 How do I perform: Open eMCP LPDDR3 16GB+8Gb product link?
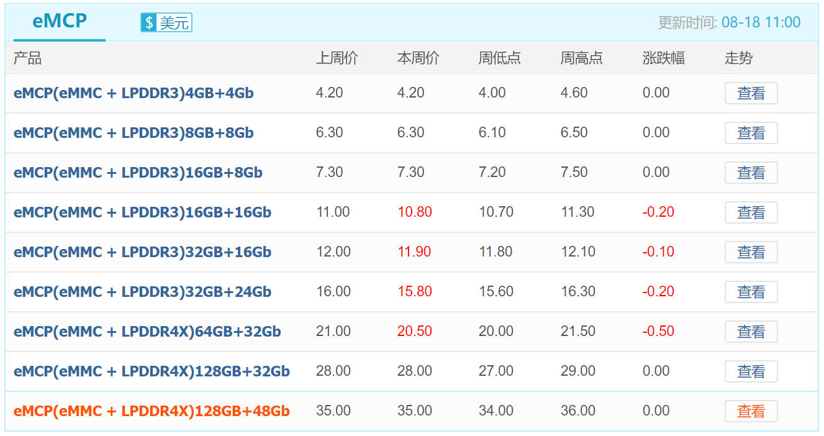click(x=138, y=173)
